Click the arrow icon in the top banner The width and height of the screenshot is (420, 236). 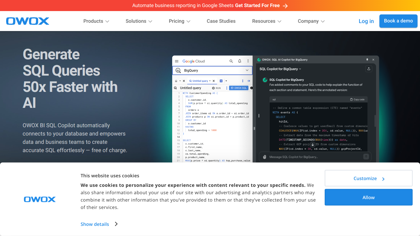click(x=285, y=6)
